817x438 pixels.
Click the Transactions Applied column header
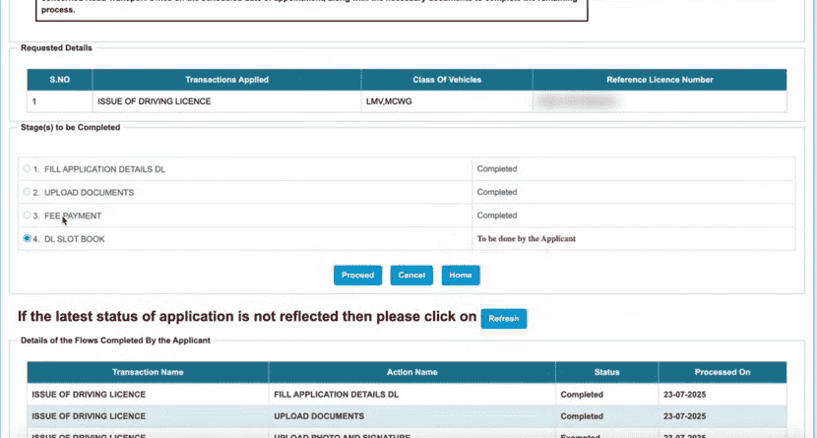click(x=226, y=80)
